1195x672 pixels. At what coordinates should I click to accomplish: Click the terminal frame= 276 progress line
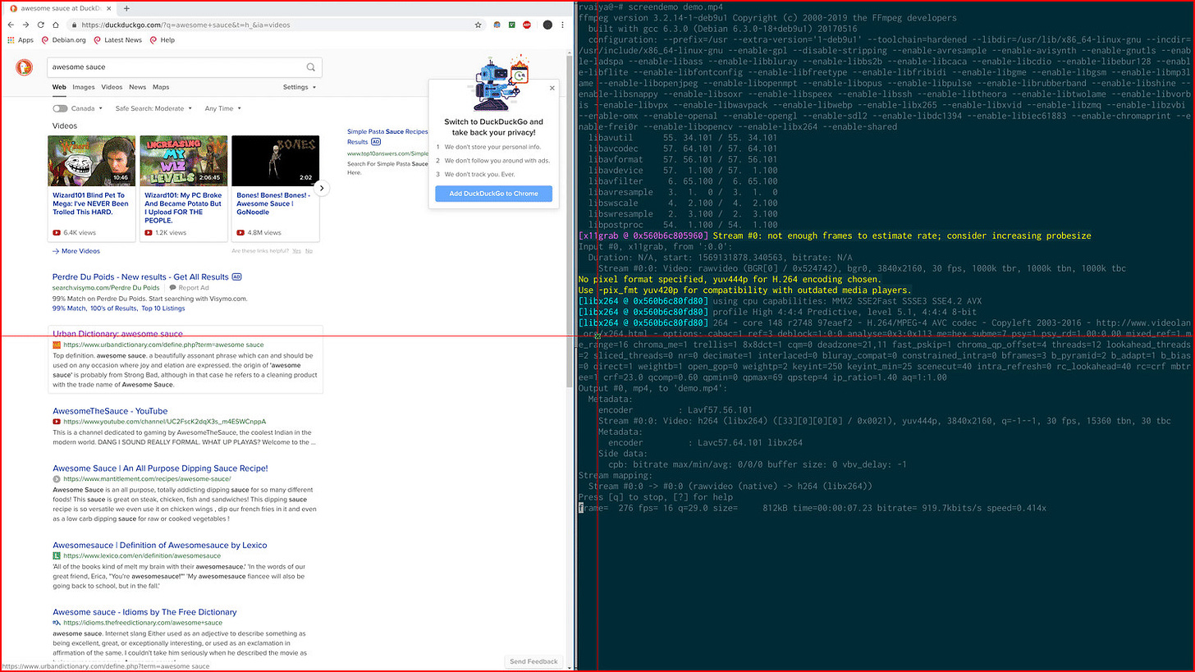812,508
